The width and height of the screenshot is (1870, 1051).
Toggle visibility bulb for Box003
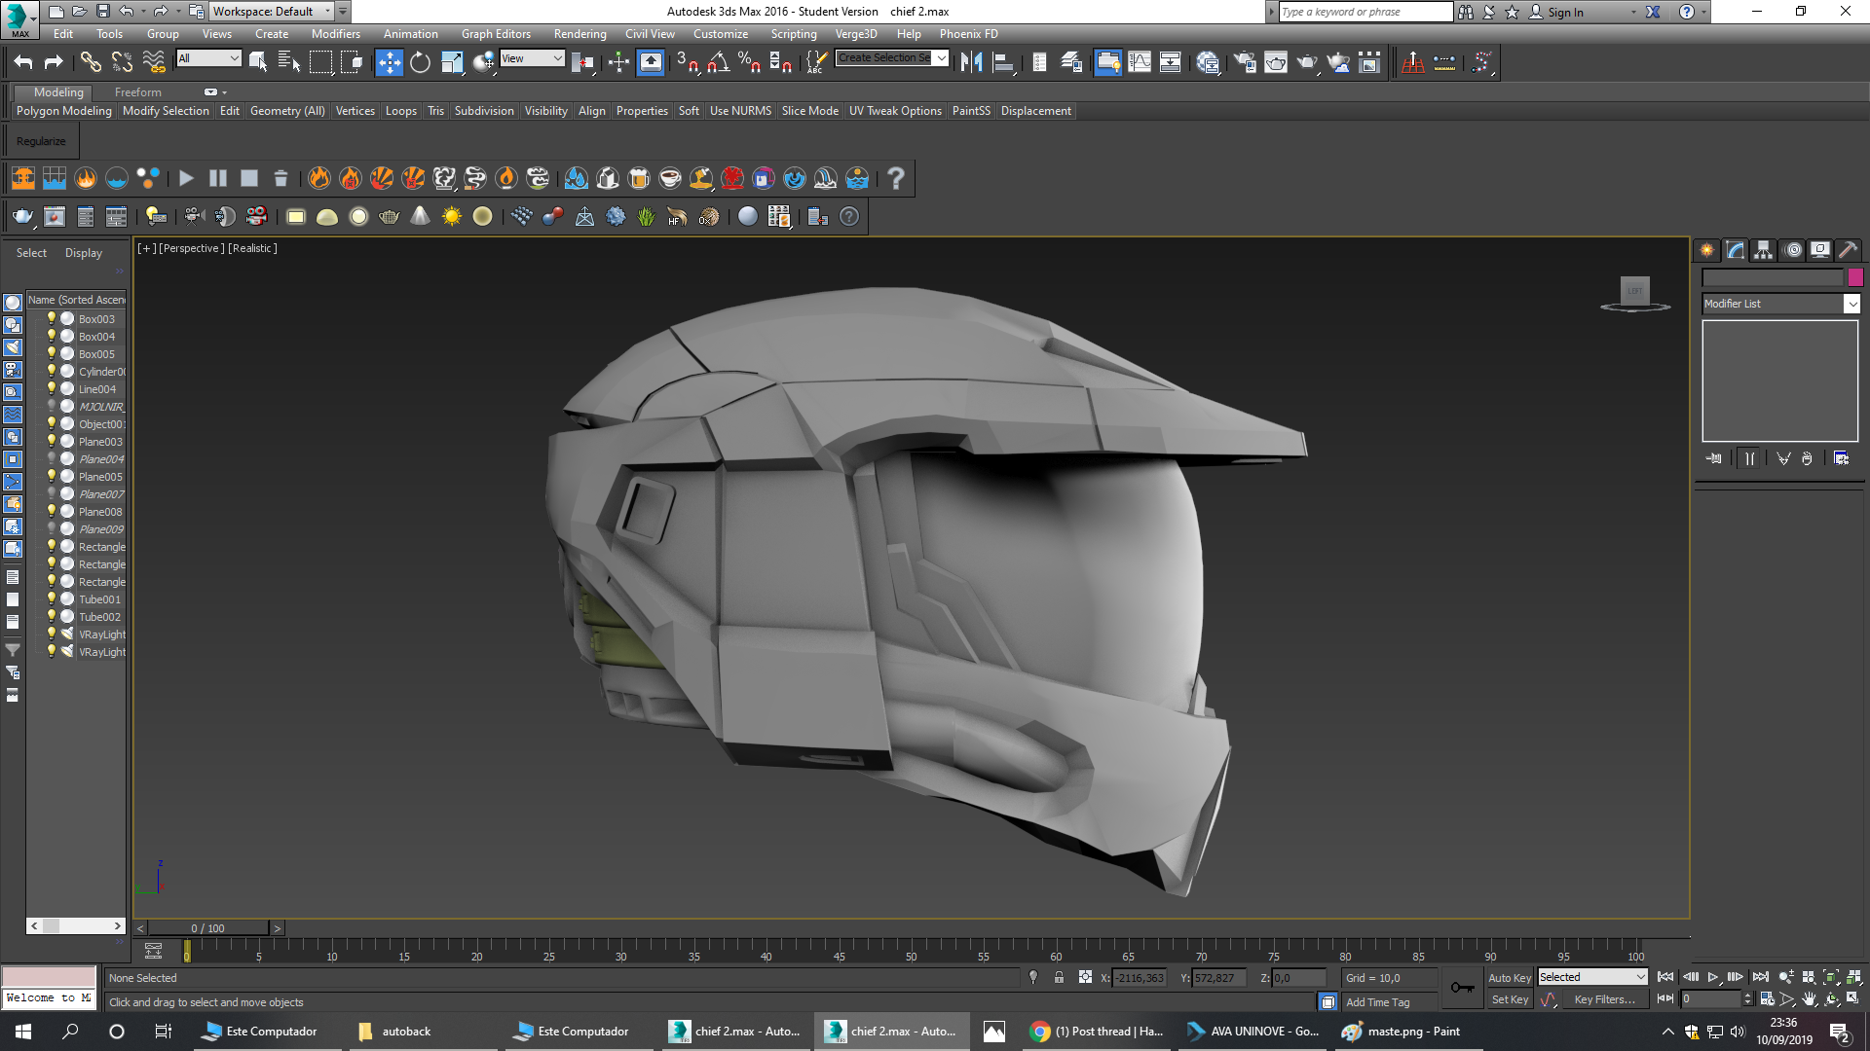(x=52, y=318)
